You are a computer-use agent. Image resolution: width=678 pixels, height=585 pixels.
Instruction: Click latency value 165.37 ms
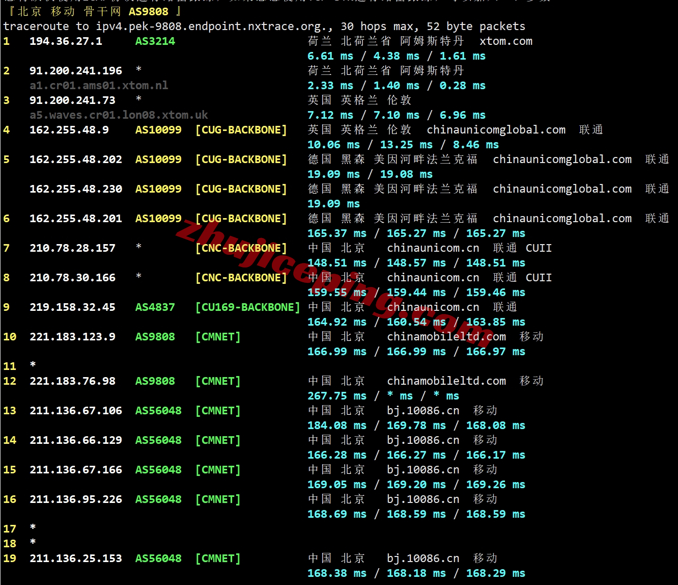tap(337, 233)
